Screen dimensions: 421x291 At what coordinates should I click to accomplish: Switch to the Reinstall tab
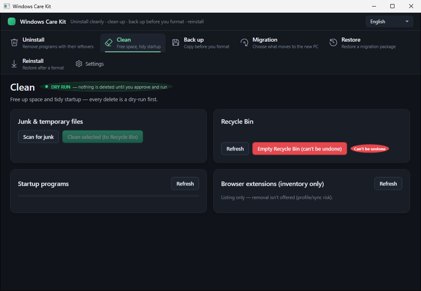(x=37, y=64)
